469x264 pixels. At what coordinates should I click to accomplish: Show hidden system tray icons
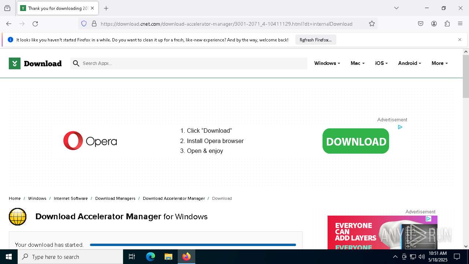(x=395, y=257)
